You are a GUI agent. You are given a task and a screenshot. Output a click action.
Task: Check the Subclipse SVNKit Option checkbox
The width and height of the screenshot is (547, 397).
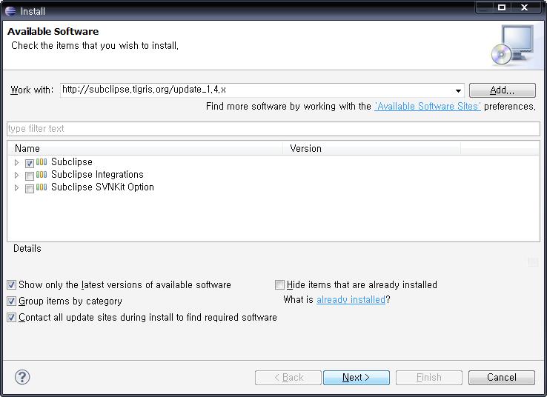30,188
